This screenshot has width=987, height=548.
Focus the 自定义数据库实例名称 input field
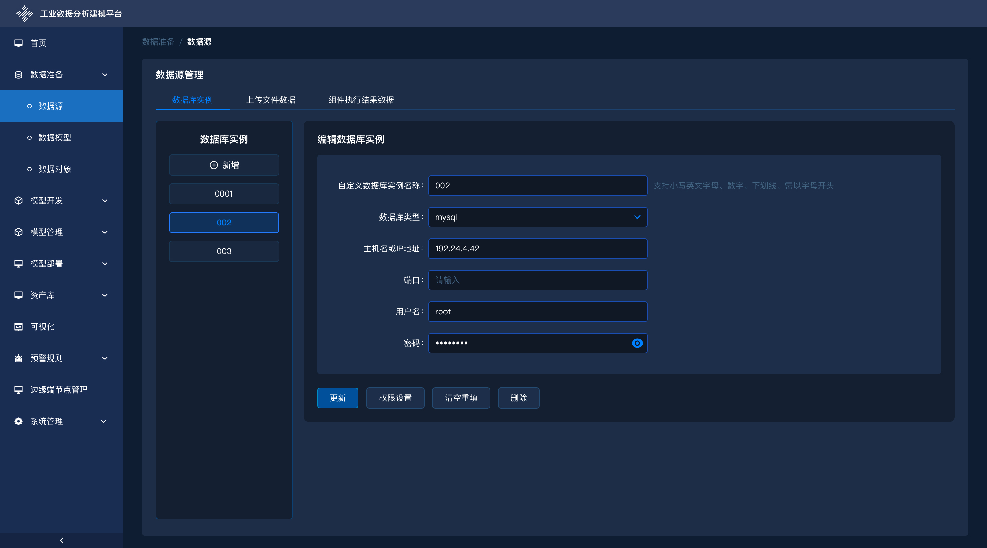538,186
